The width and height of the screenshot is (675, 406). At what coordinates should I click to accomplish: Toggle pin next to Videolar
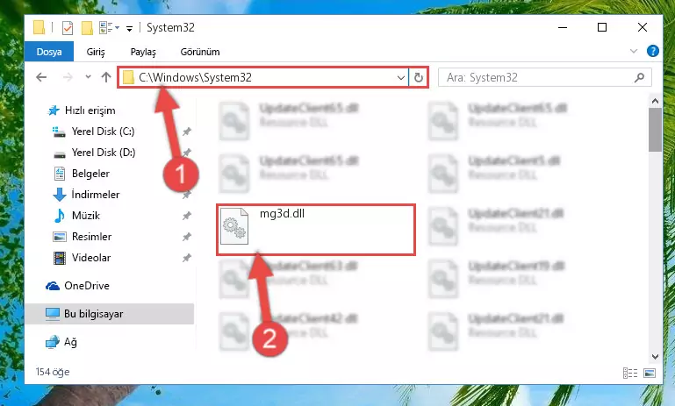(186, 258)
